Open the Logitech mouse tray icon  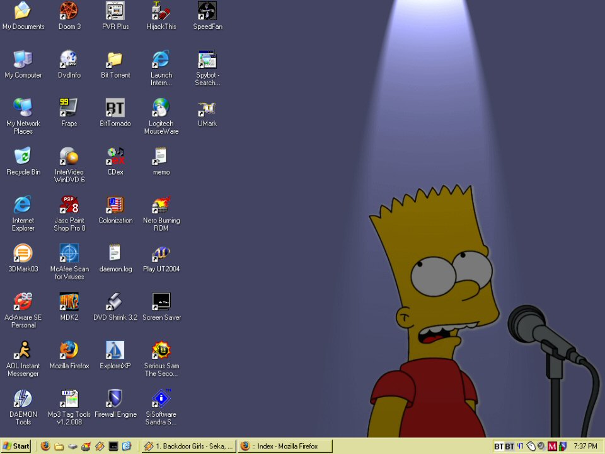tap(531, 446)
